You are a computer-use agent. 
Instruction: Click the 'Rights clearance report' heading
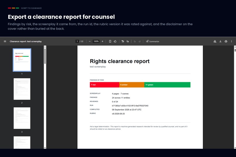pos(120,61)
